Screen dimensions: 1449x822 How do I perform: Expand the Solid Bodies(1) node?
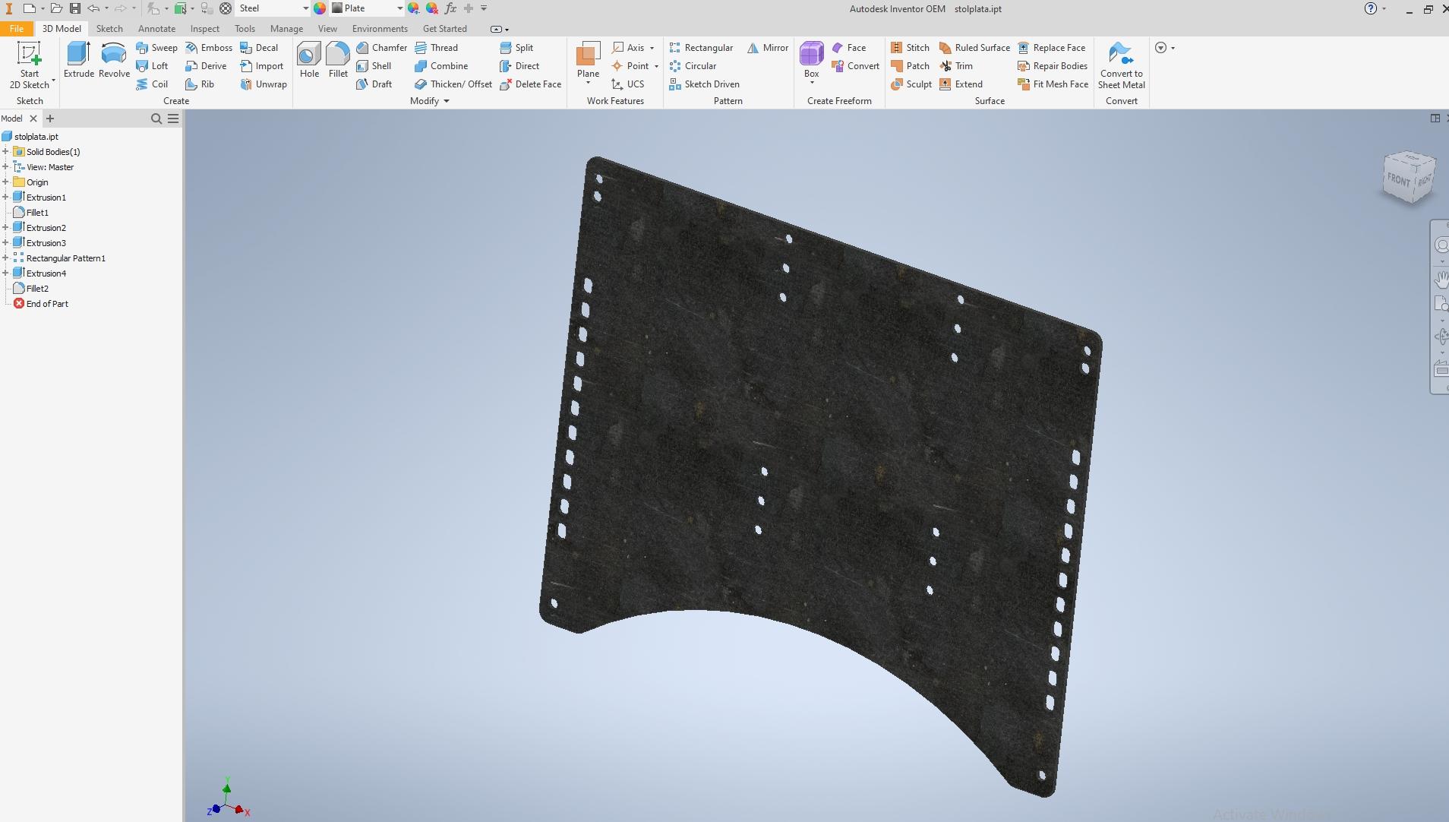(x=5, y=152)
